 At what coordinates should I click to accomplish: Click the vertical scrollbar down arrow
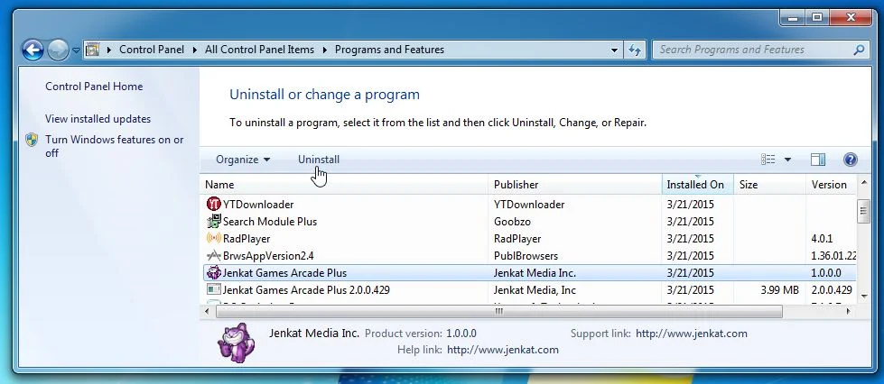tap(863, 296)
